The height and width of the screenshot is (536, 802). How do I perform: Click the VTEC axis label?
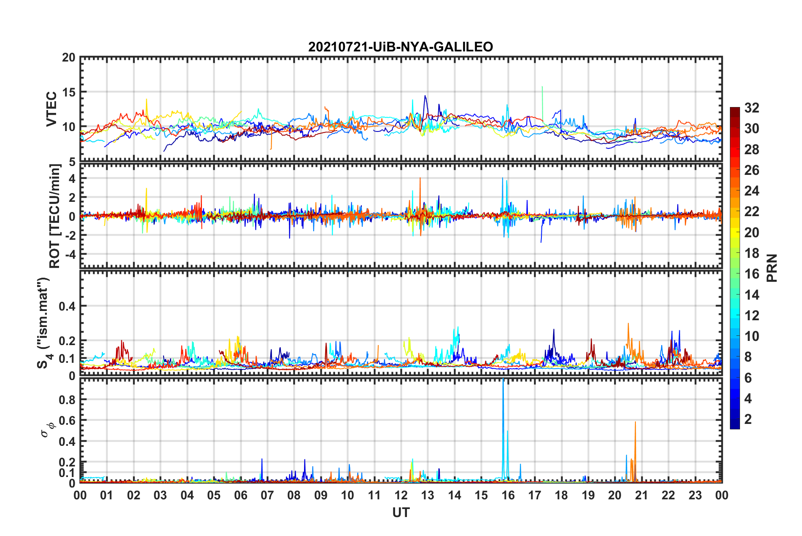[51, 109]
